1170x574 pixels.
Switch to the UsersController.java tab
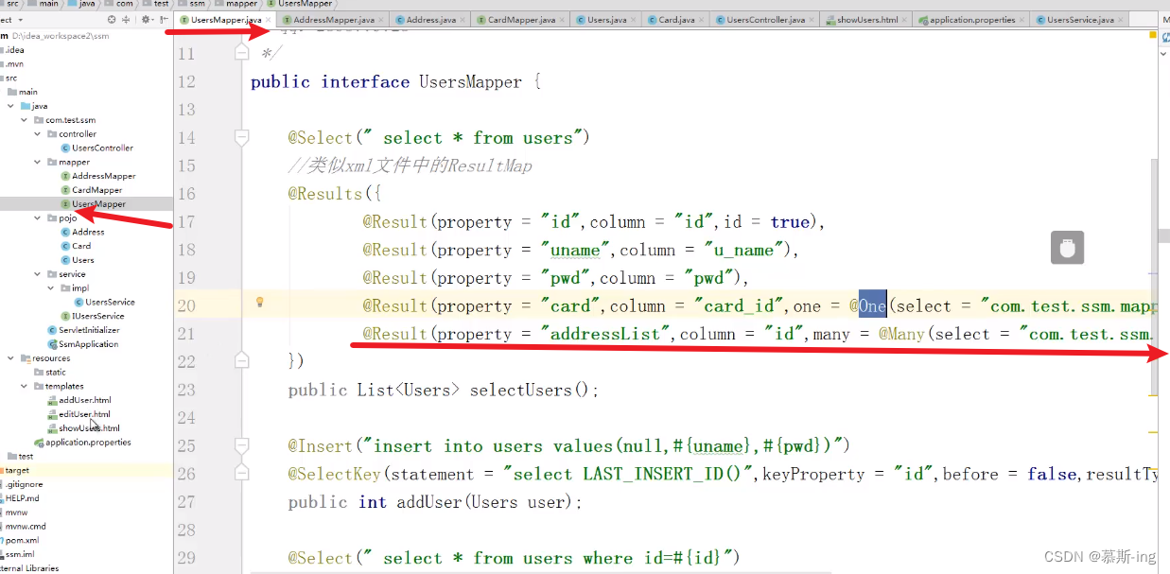pyautogui.click(x=766, y=19)
